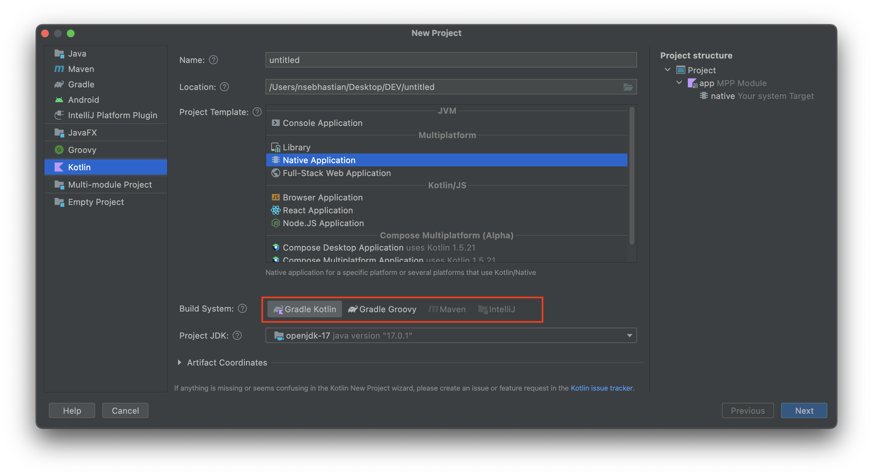Choose the React Application template
Image resolution: width=873 pixels, height=476 pixels.
coord(447,210)
